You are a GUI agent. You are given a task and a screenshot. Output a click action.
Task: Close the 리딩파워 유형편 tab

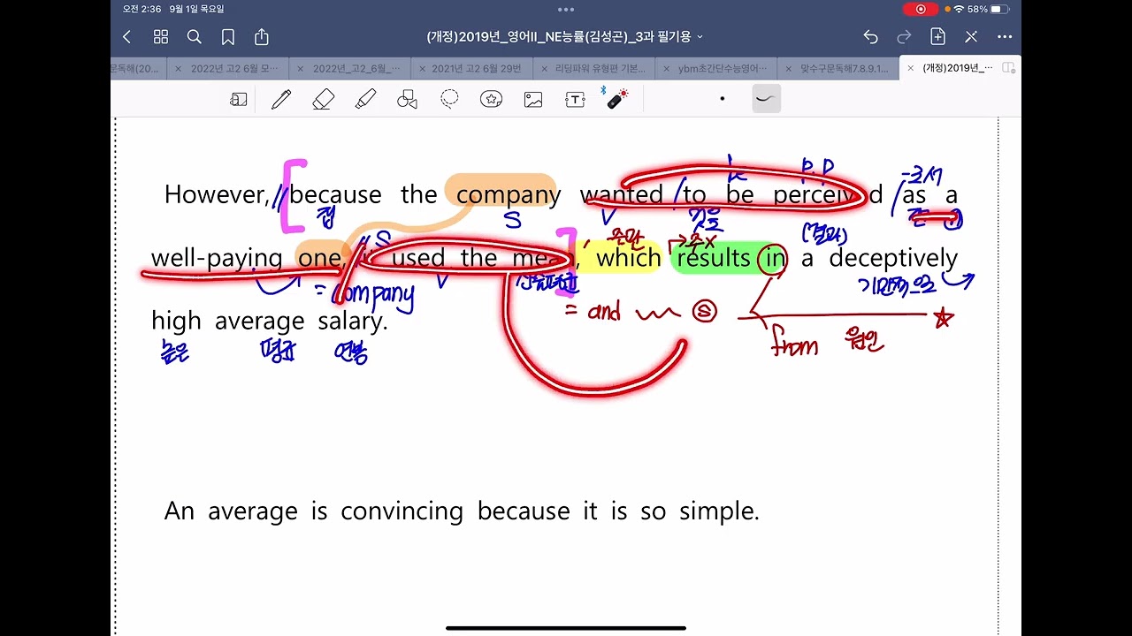[x=544, y=68]
